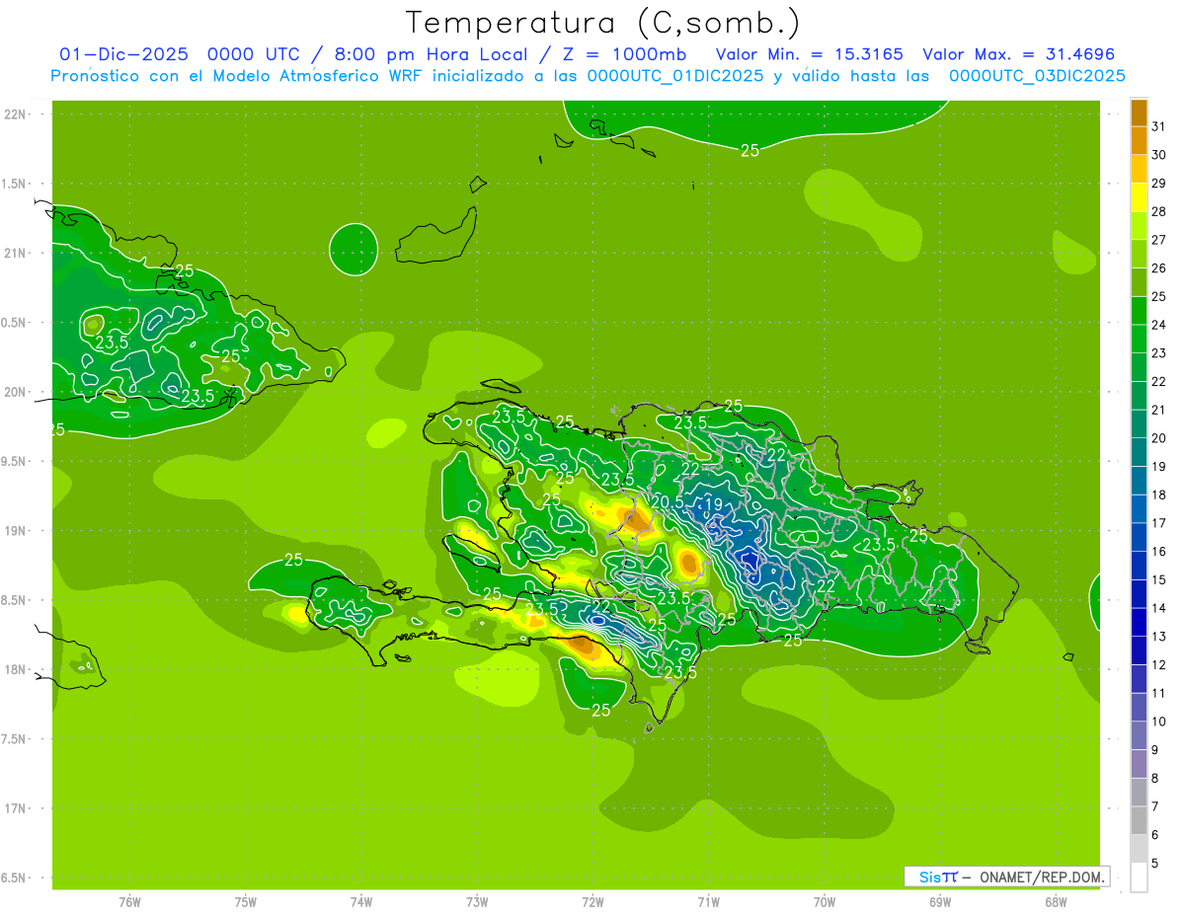Click the white band below legend value 5
The image size is (1185, 915).
click(1139, 877)
